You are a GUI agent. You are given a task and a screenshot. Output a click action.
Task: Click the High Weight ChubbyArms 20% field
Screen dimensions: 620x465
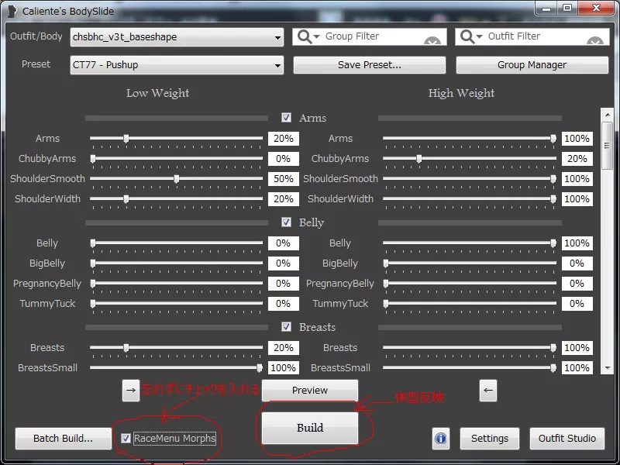[x=577, y=159]
